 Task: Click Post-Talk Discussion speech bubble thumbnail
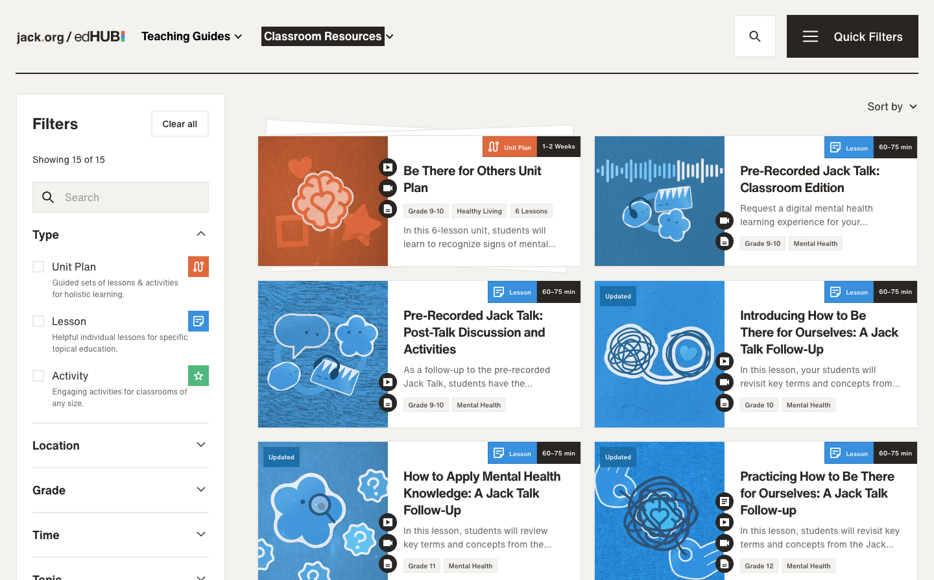tap(323, 354)
